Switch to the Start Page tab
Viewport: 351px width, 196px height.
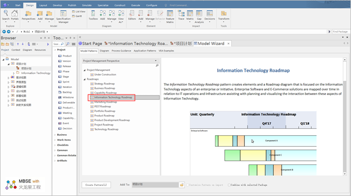(x=90, y=43)
